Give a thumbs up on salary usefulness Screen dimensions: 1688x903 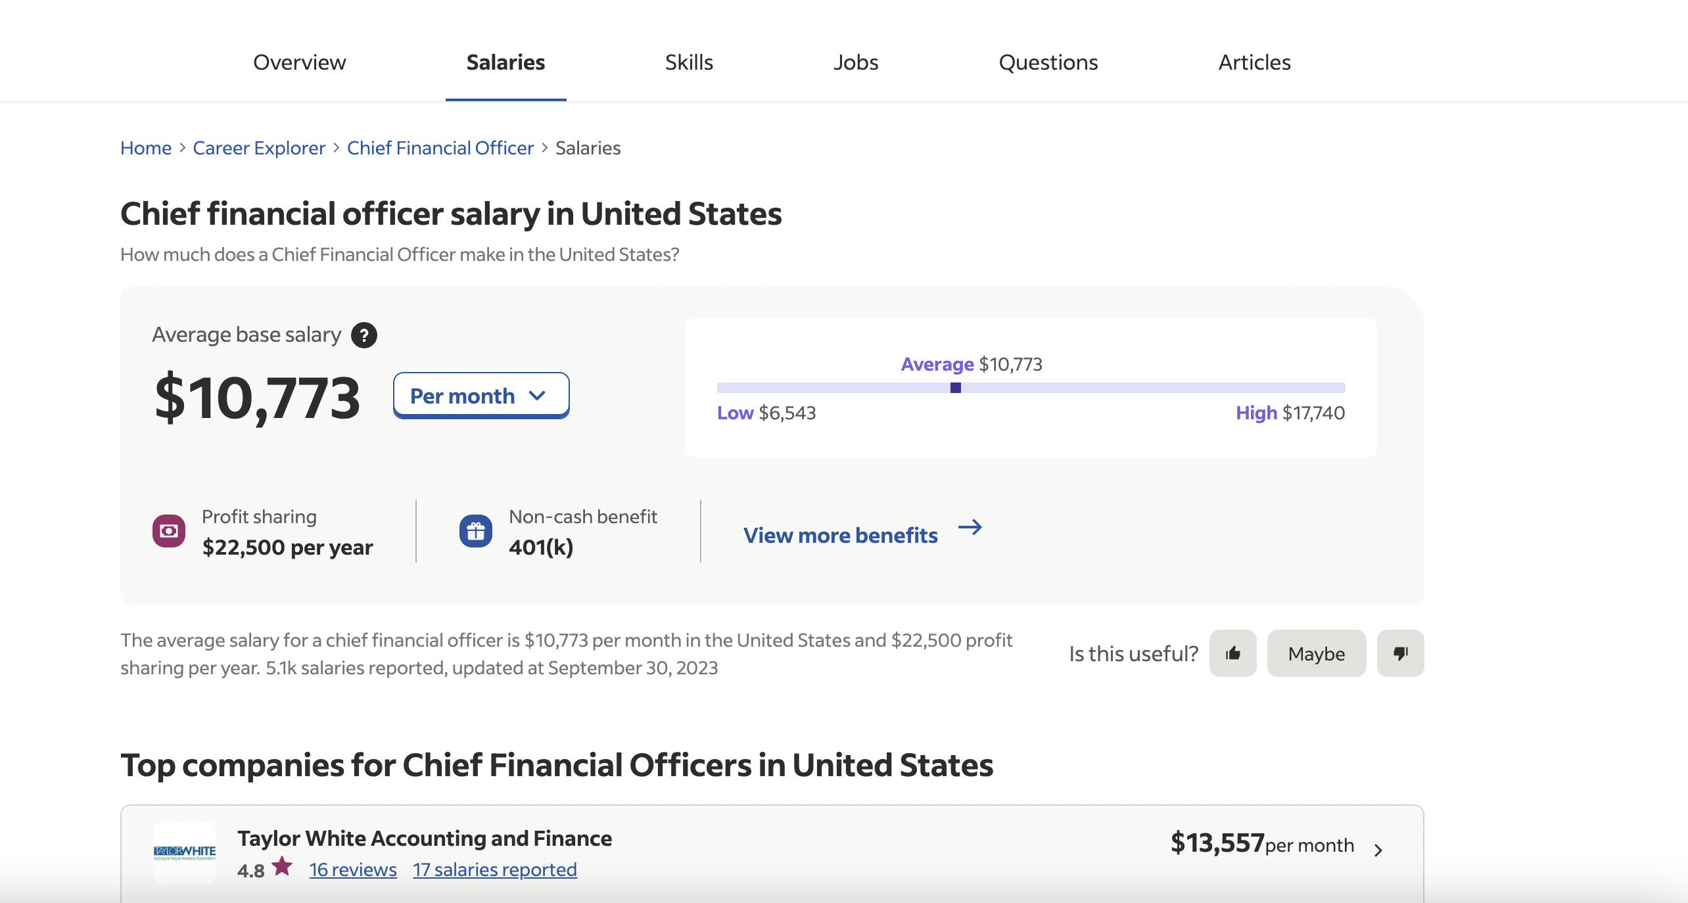point(1233,653)
